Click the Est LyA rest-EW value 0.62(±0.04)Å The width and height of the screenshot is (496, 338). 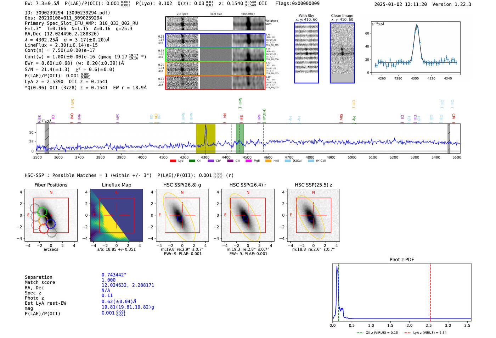pyautogui.click(x=119, y=301)
